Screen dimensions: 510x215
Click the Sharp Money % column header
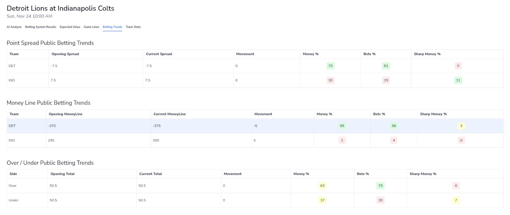[427, 54]
